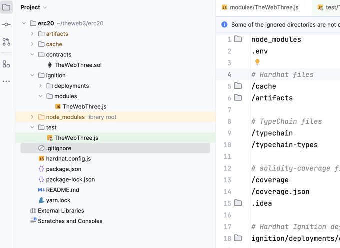This screenshot has width=340, height=248.
Task: Select README.md in project tree
Action: [62, 190]
